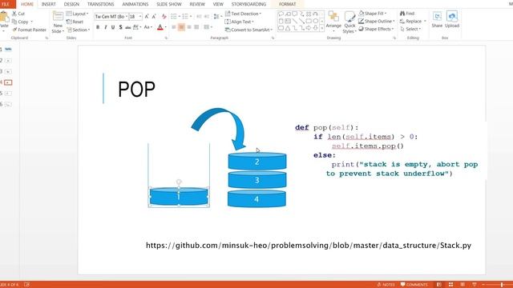Toggle Strikethrough formatting
The width and height of the screenshot is (513, 288).
point(128,27)
